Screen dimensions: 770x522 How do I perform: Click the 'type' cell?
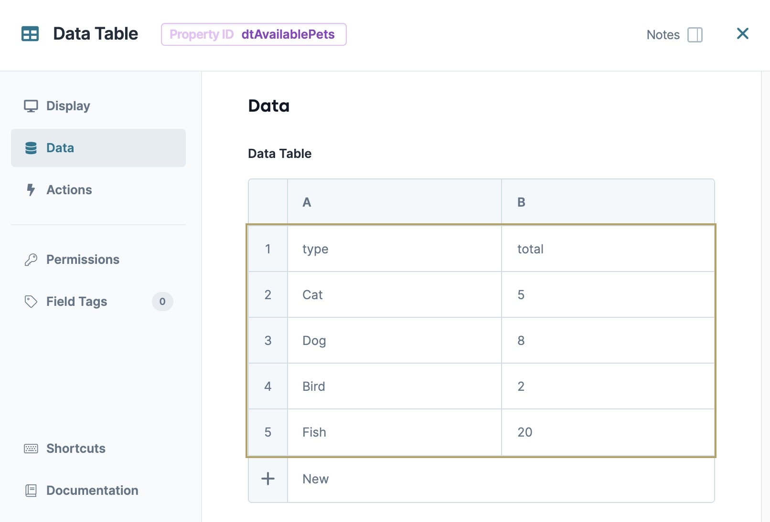(395, 249)
